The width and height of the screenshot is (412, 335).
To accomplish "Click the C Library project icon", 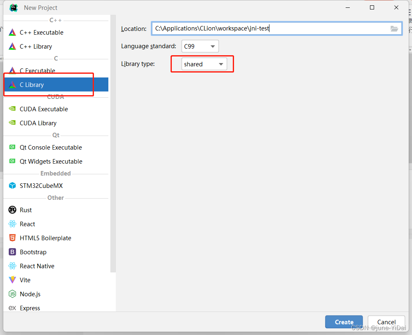I will point(12,84).
